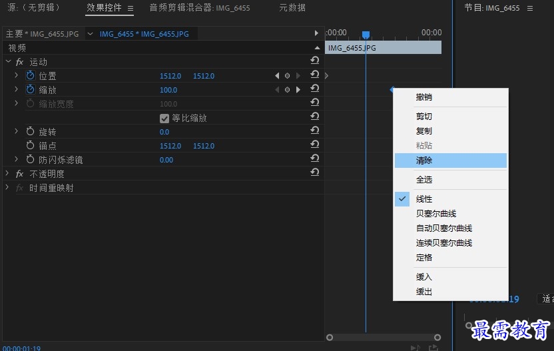Uncheck 等比缩放 checkbox

[164, 118]
